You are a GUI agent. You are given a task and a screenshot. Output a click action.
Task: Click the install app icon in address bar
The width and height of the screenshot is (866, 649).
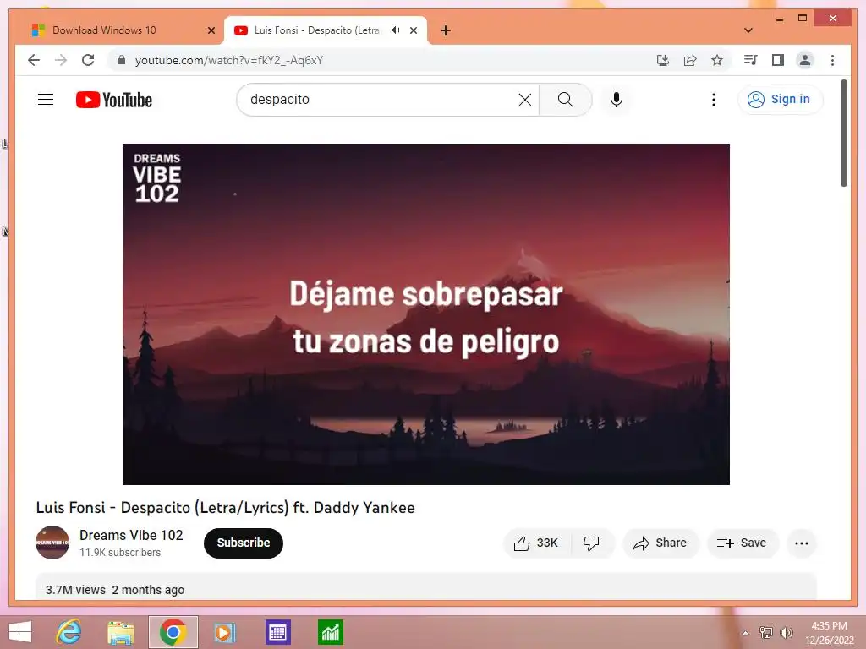coord(663,60)
